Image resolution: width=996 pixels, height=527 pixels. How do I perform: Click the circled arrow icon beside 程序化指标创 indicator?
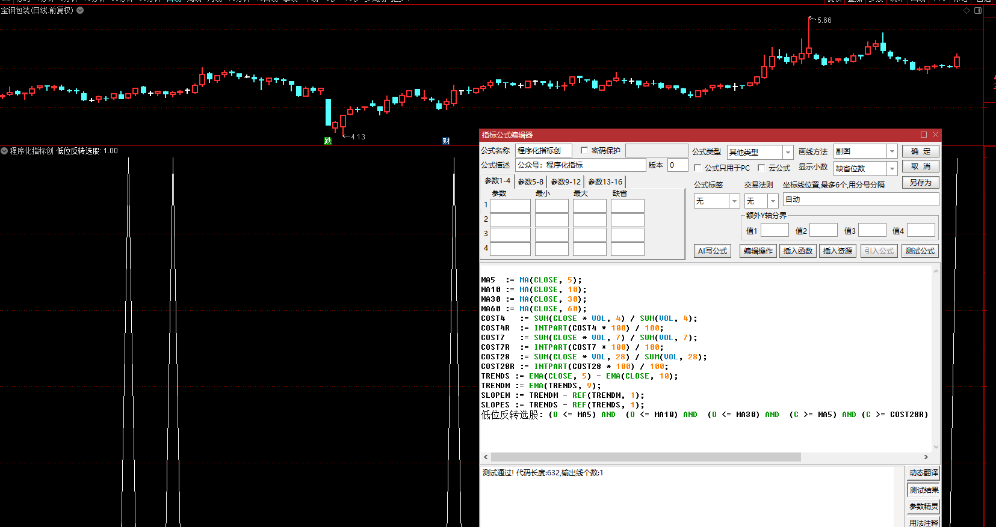click(x=4, y=151)
